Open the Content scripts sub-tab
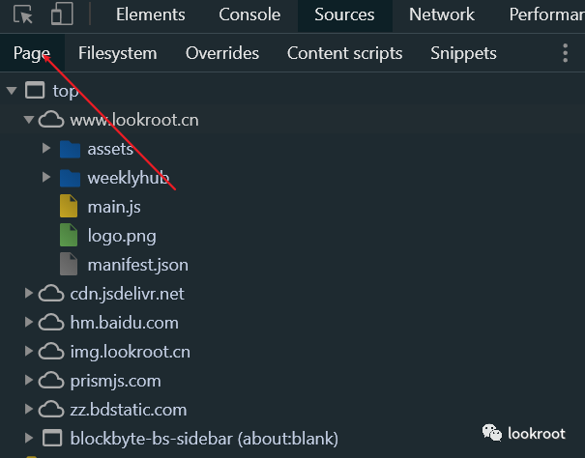The height and width of the screenshot is (458, 585). (x=345, y=53)
